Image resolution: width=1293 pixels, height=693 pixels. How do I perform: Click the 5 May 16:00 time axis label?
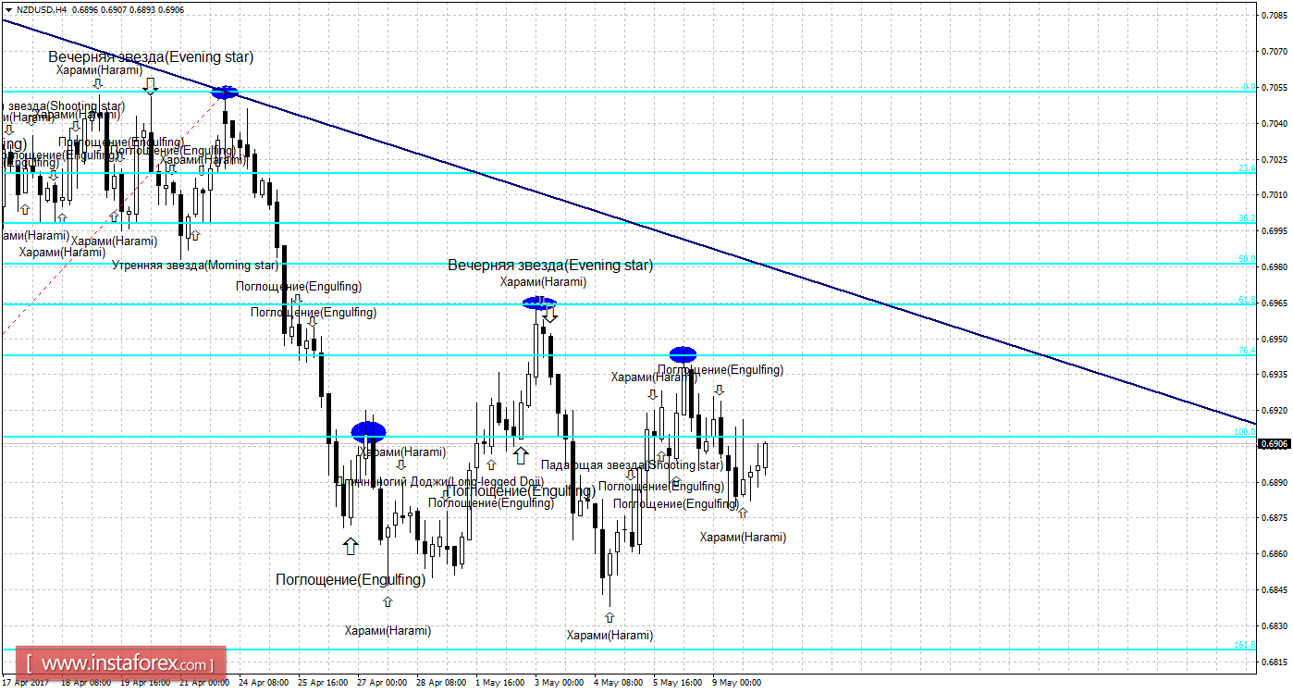[x=678, y=683]
